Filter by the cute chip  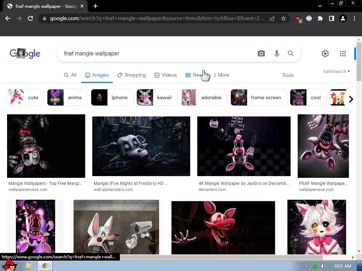tap(25, 97)
